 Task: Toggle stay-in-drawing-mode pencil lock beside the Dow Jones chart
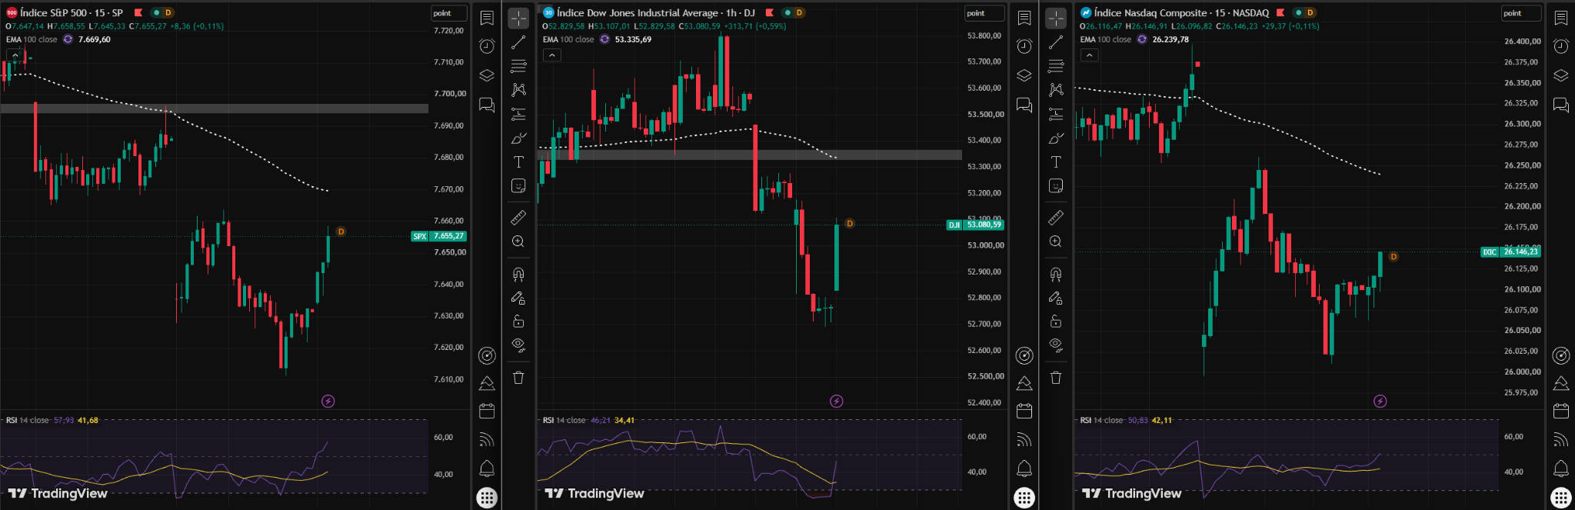(x=518, y=298)
